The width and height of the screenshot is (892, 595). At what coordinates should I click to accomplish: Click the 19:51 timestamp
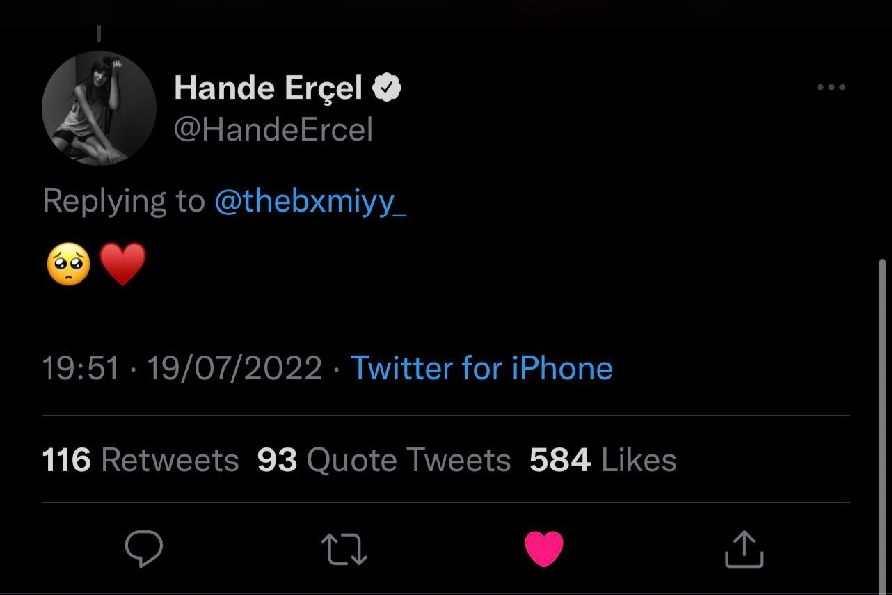81,368
